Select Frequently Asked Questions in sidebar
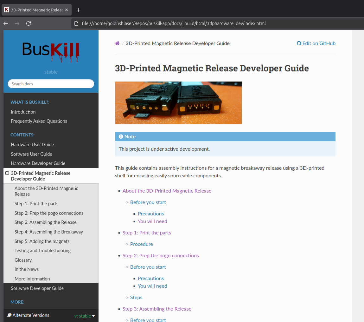Screen dimensions: 364x322 pyautogui.click(x=39, y=121)
